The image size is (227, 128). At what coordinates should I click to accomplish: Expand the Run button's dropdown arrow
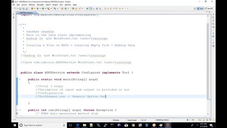point(46,9)
